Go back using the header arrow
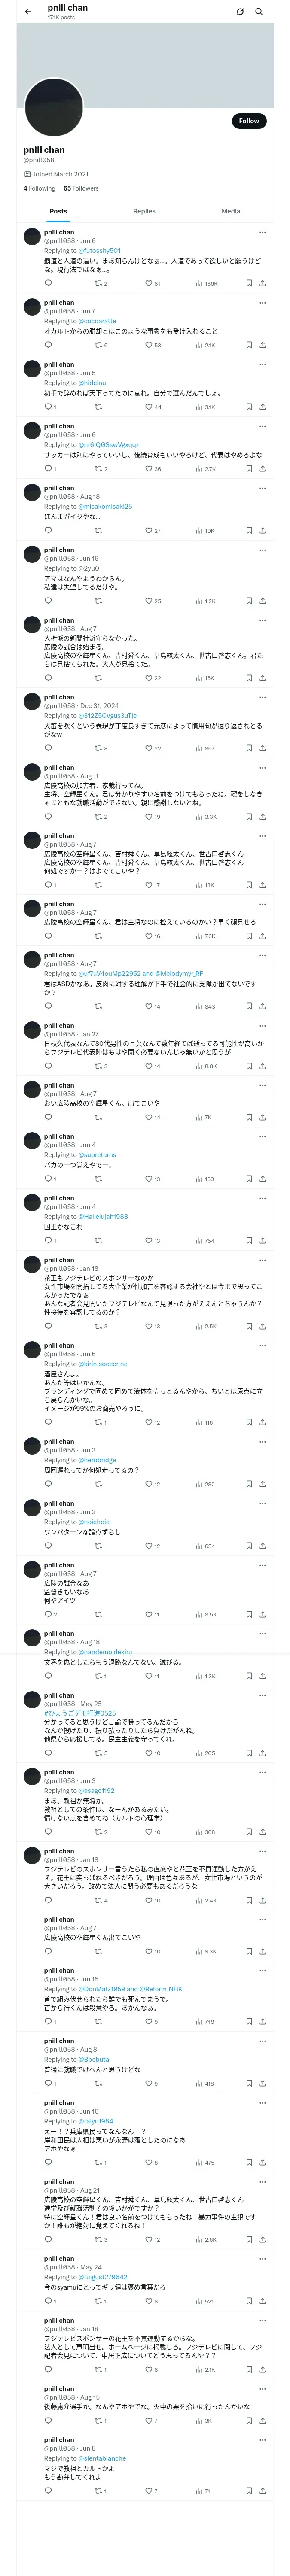Viewport: 290px width, 2576px height. point(28,12)
